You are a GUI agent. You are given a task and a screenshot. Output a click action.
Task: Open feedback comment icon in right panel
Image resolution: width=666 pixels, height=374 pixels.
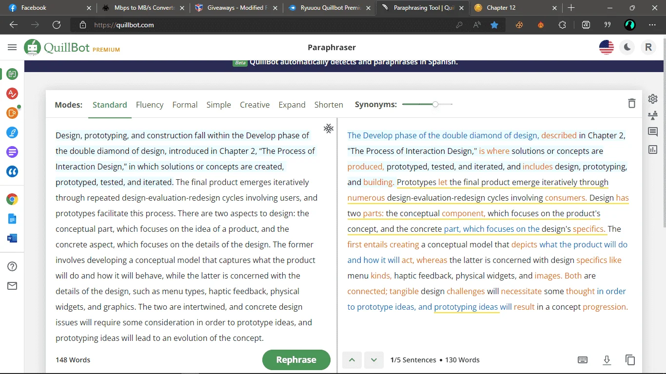653,132
